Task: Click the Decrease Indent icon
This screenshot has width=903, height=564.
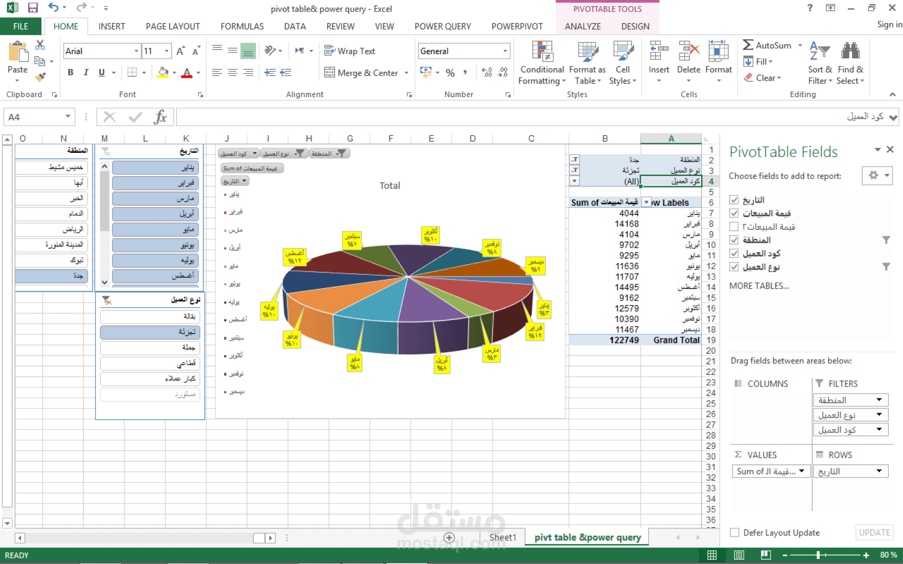Action: [x=270, y=72]
